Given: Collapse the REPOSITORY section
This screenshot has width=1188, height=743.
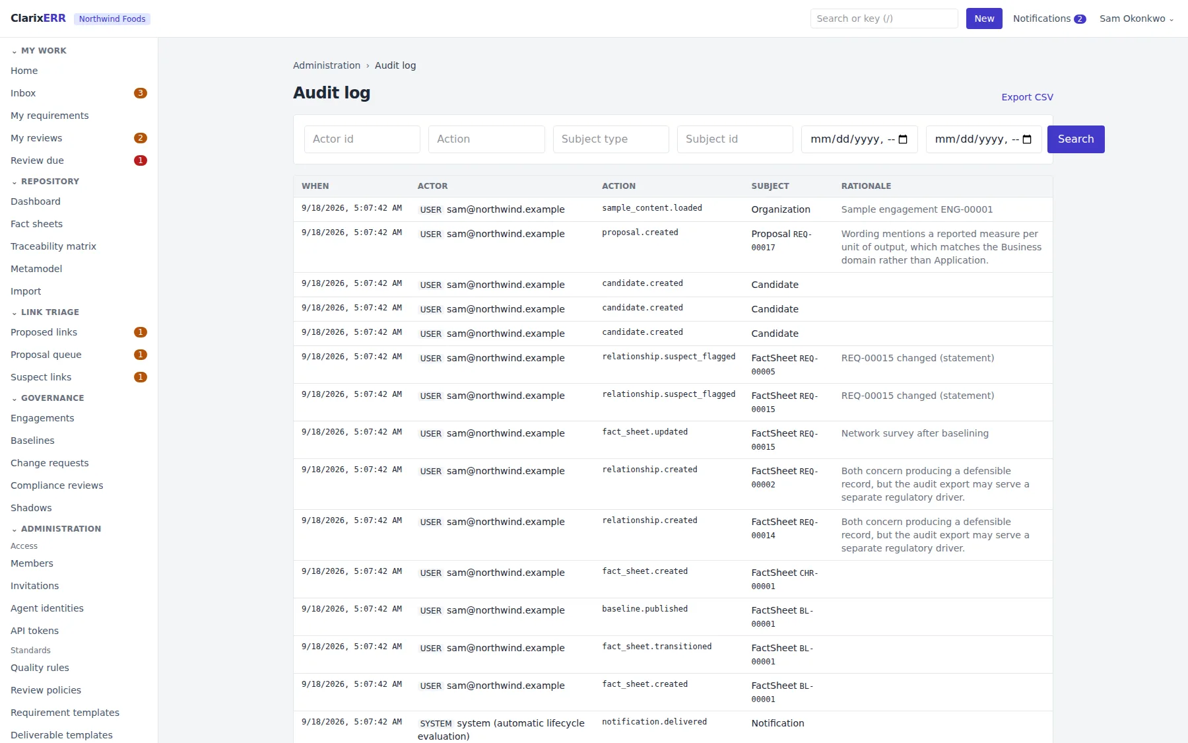Looking at the screenshot, I should click(x=45, y=182).
